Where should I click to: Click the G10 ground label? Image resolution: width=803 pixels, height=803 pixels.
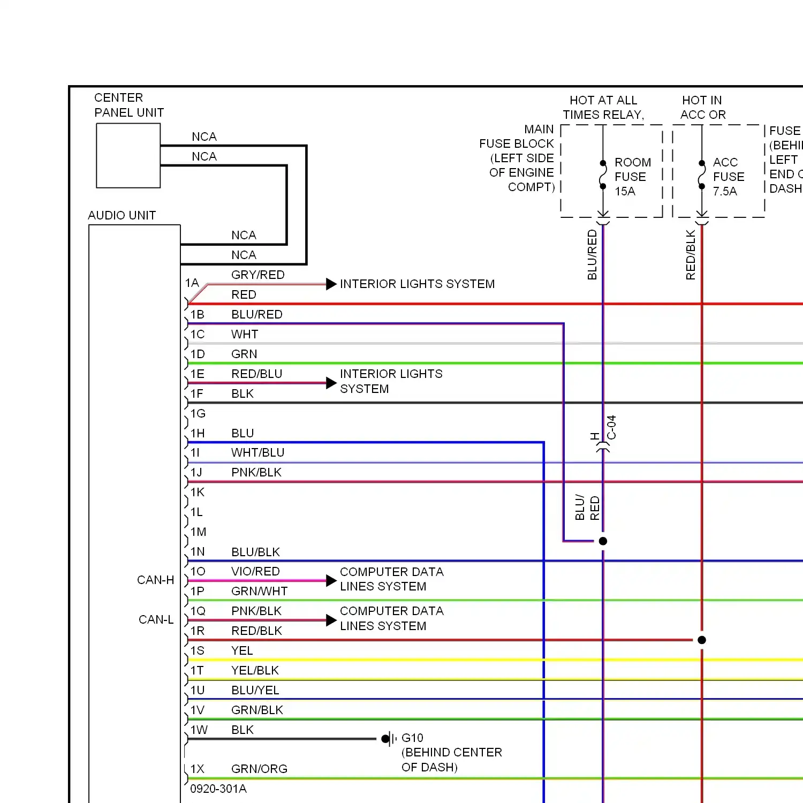[412, 738]
